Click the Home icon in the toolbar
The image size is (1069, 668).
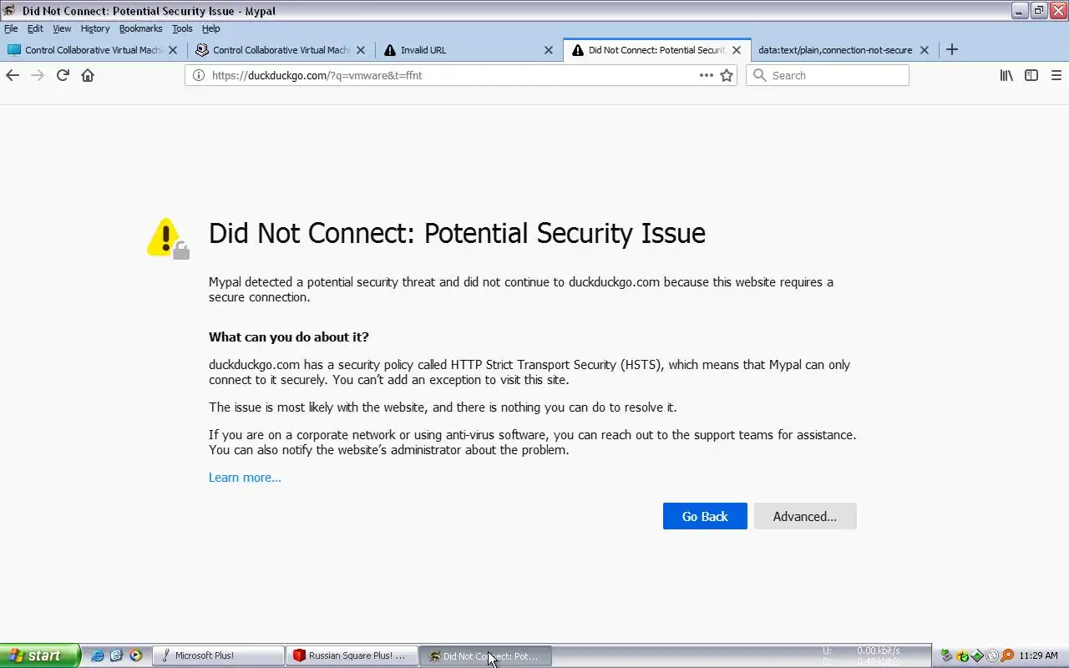[88, 75]
